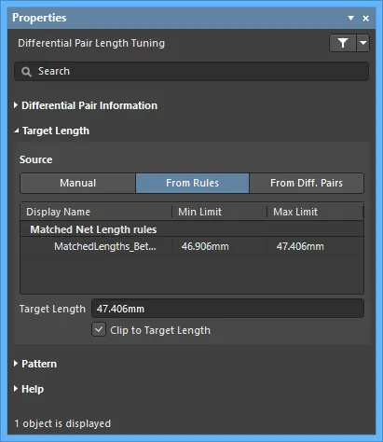Expand the Help section

click(x=29, y=389)
